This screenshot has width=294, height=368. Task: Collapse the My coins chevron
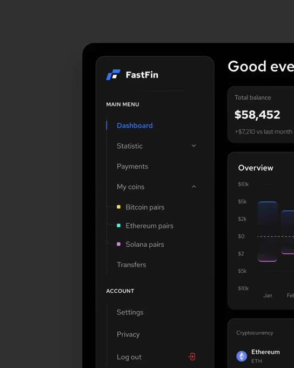(x=193, y=187)
